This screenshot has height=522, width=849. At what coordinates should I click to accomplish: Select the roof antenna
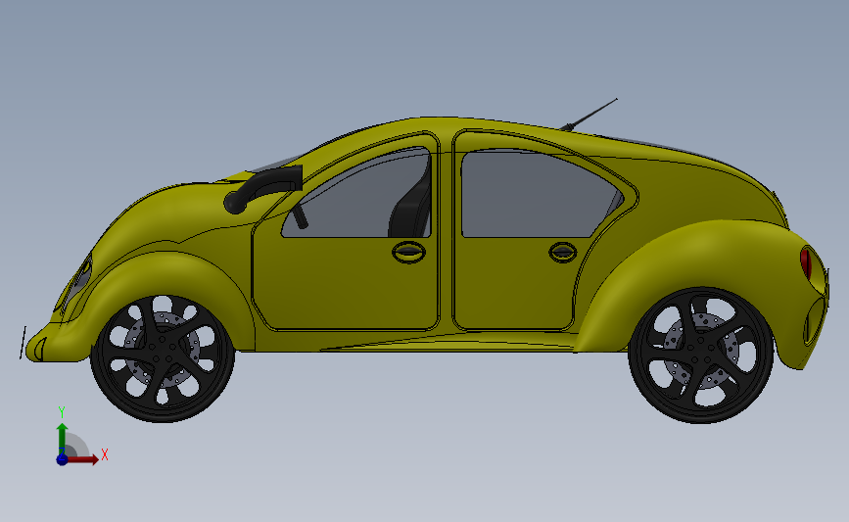pyautogui.click(x=589, y=115)
